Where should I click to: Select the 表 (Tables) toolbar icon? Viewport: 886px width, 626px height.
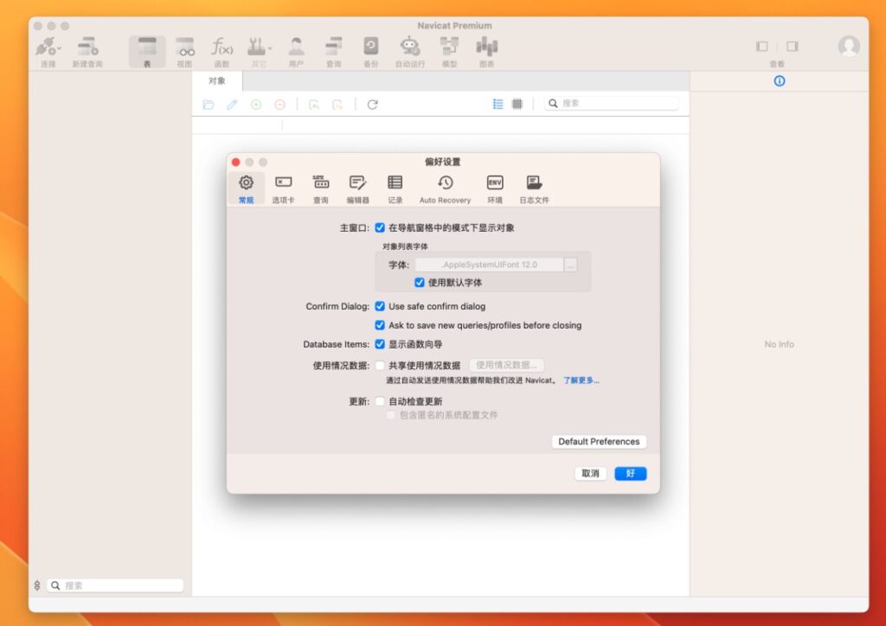click(147, 49)
